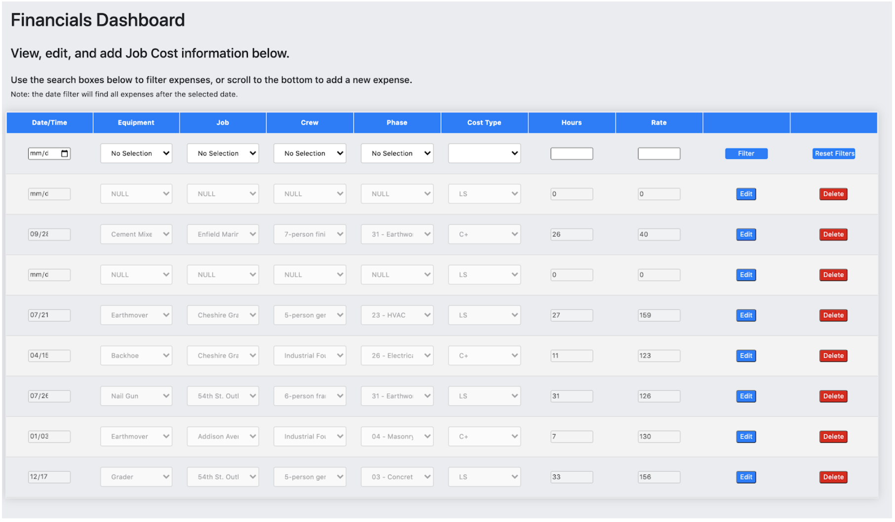Open the Crew filter dropdown
This screenshot has width=895, height=522.
310,153
